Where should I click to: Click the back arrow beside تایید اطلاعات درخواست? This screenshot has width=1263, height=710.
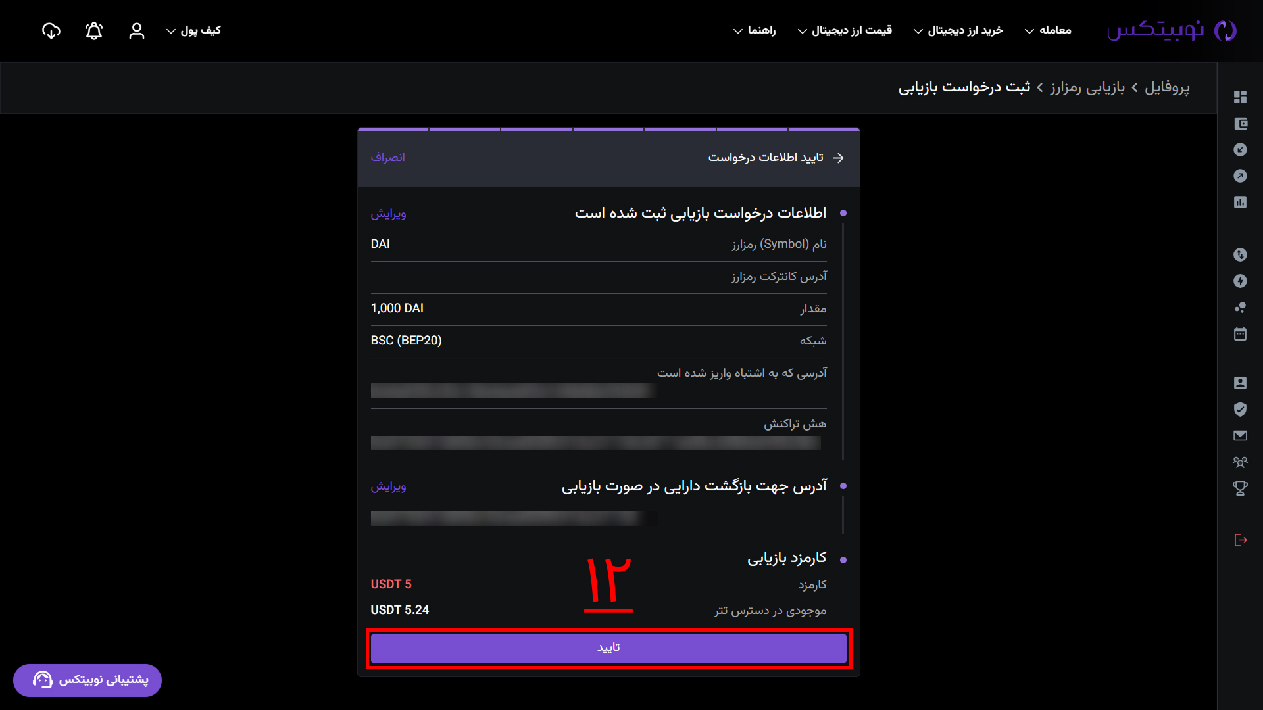tap(838, 158)
